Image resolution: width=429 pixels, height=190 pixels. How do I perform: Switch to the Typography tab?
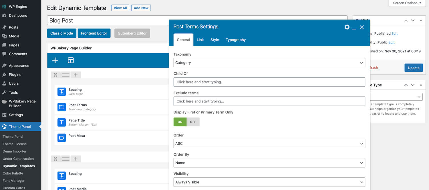pyautogui.click(x=236, y=40)
